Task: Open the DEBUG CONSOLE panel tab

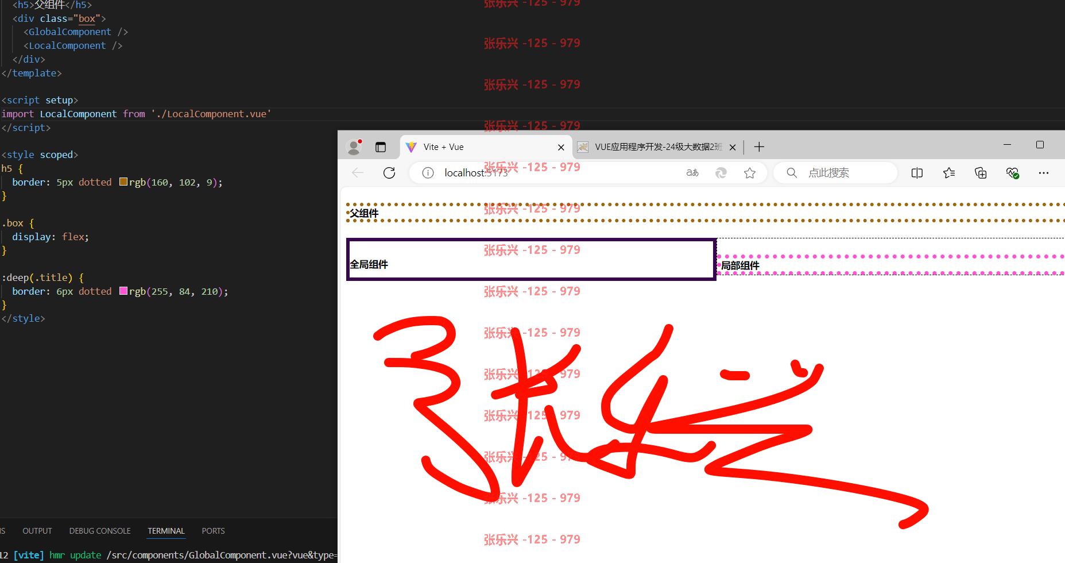Action: [x=100, y=531]
